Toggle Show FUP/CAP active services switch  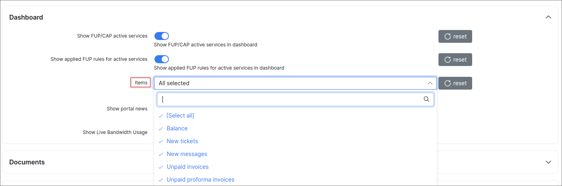[x=162, y=36]
